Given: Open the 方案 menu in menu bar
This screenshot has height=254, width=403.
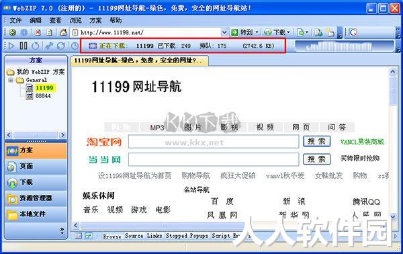Looking at the screenshot, I should pyautogui.click(x=95, y=20).
